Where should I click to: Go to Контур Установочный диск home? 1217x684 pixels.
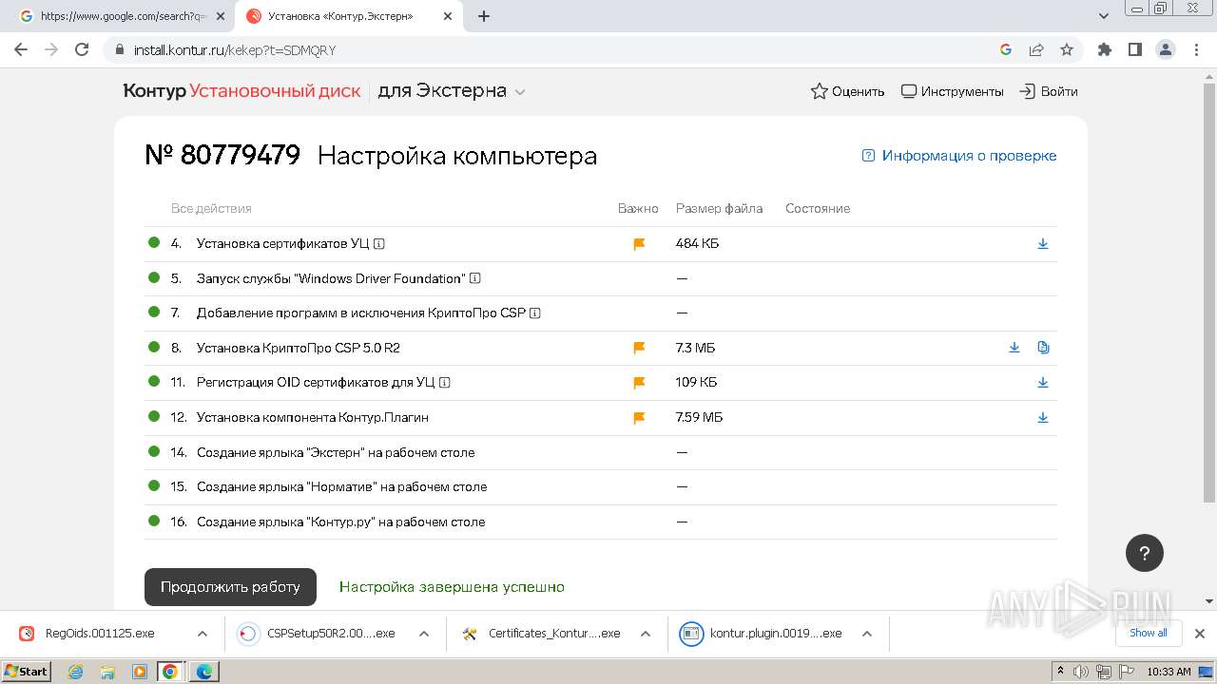(241, 91)
